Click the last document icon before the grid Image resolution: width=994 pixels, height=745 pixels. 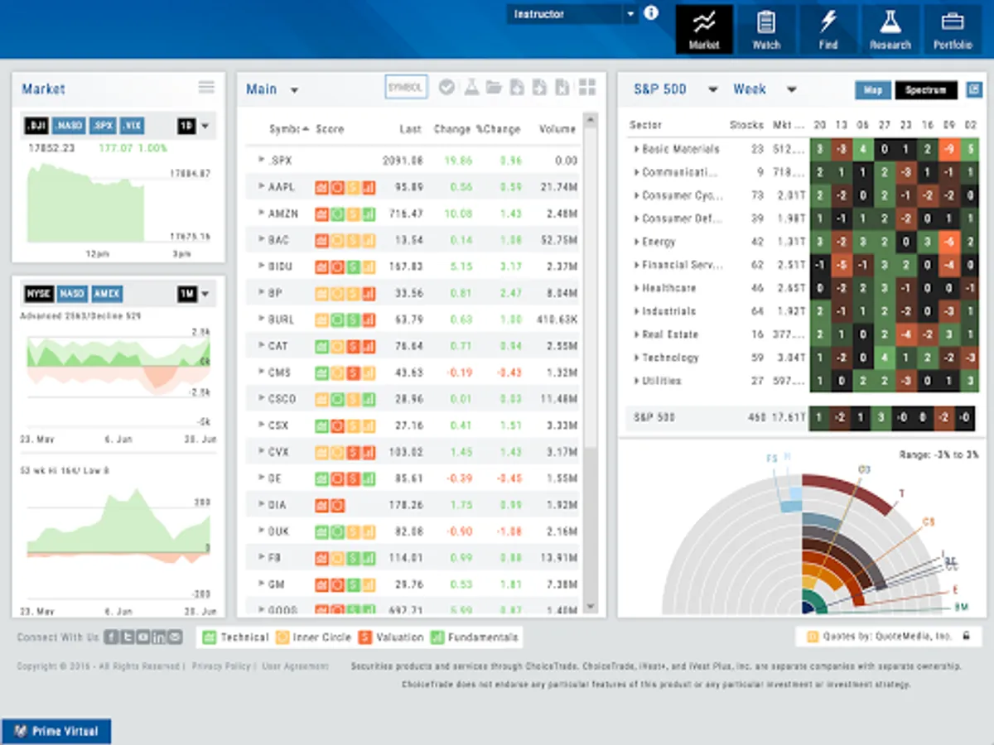[562, 88]
